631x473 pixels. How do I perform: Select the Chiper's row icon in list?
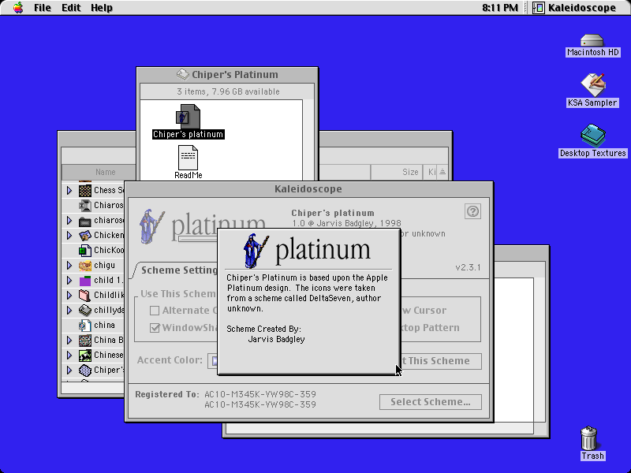coord(85,370)
